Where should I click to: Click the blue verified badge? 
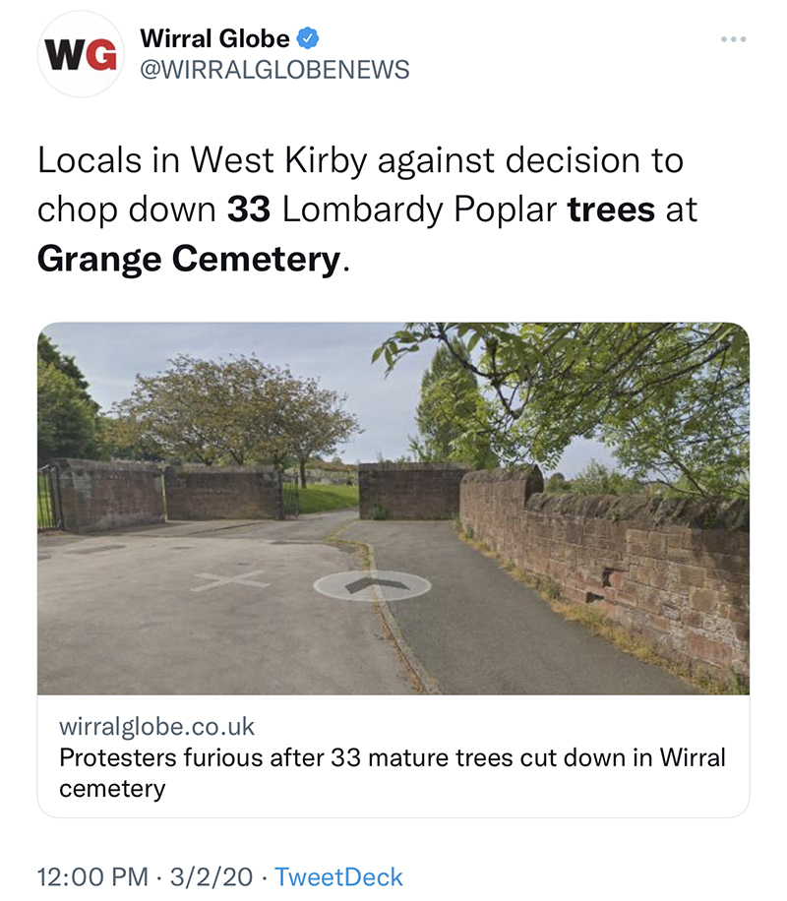click(x=309, y=38)
